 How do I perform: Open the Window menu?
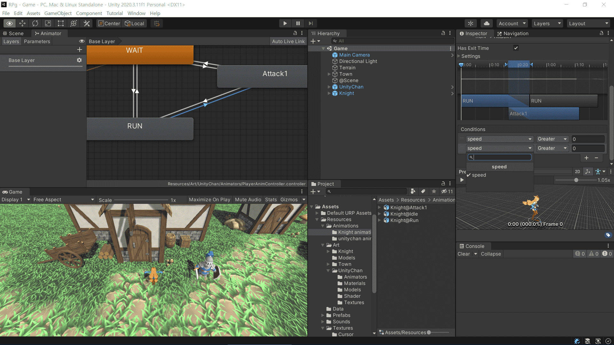tap(136, 13)
